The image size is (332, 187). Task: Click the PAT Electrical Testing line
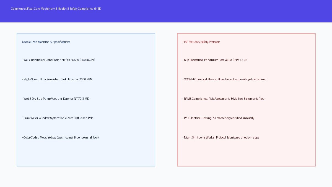tap(219, 118)
